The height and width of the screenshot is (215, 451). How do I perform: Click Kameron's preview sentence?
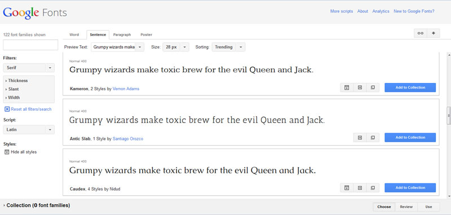coord(191,70)
